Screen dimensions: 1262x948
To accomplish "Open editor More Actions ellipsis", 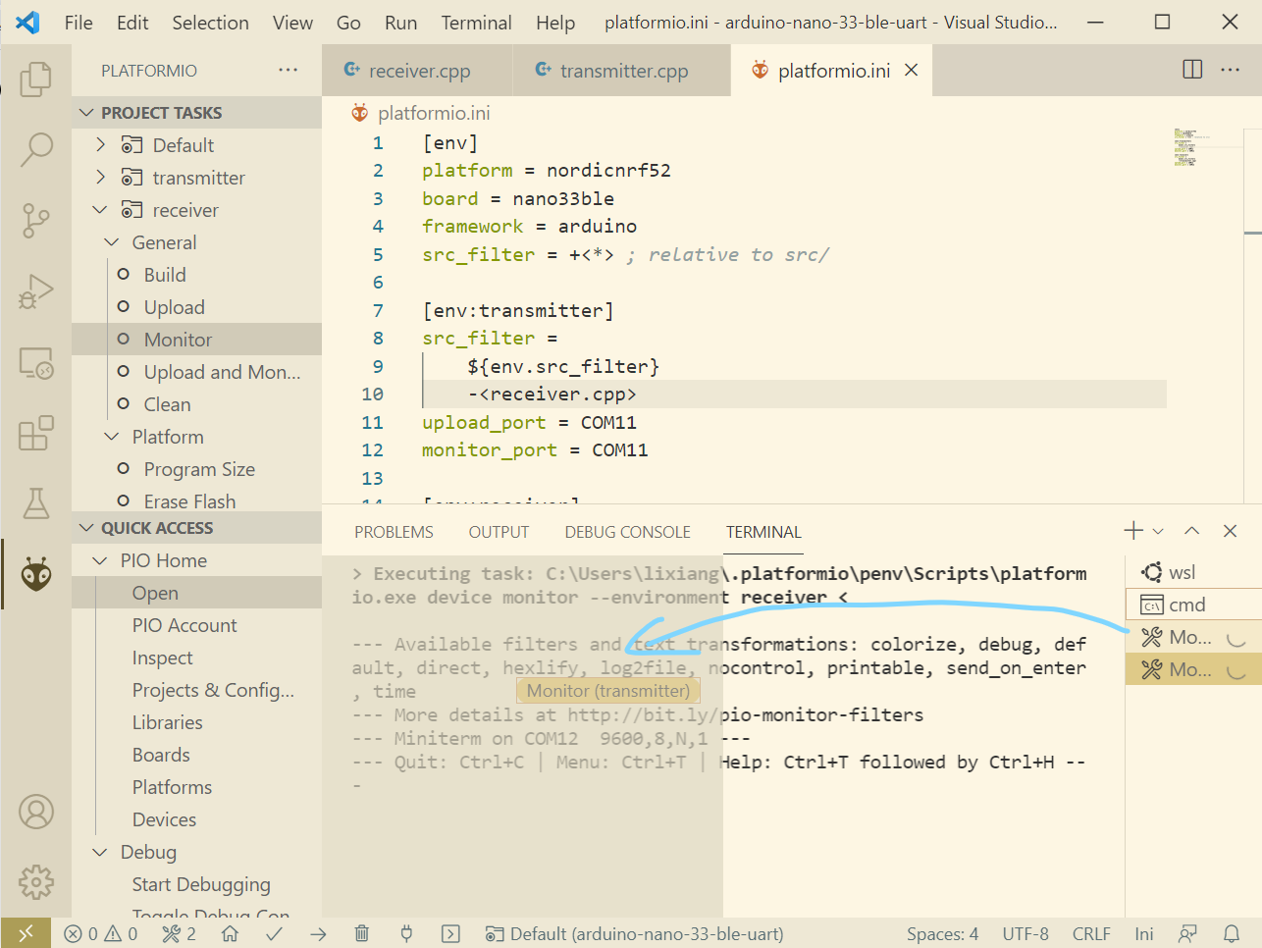I will click(1230, 69).
